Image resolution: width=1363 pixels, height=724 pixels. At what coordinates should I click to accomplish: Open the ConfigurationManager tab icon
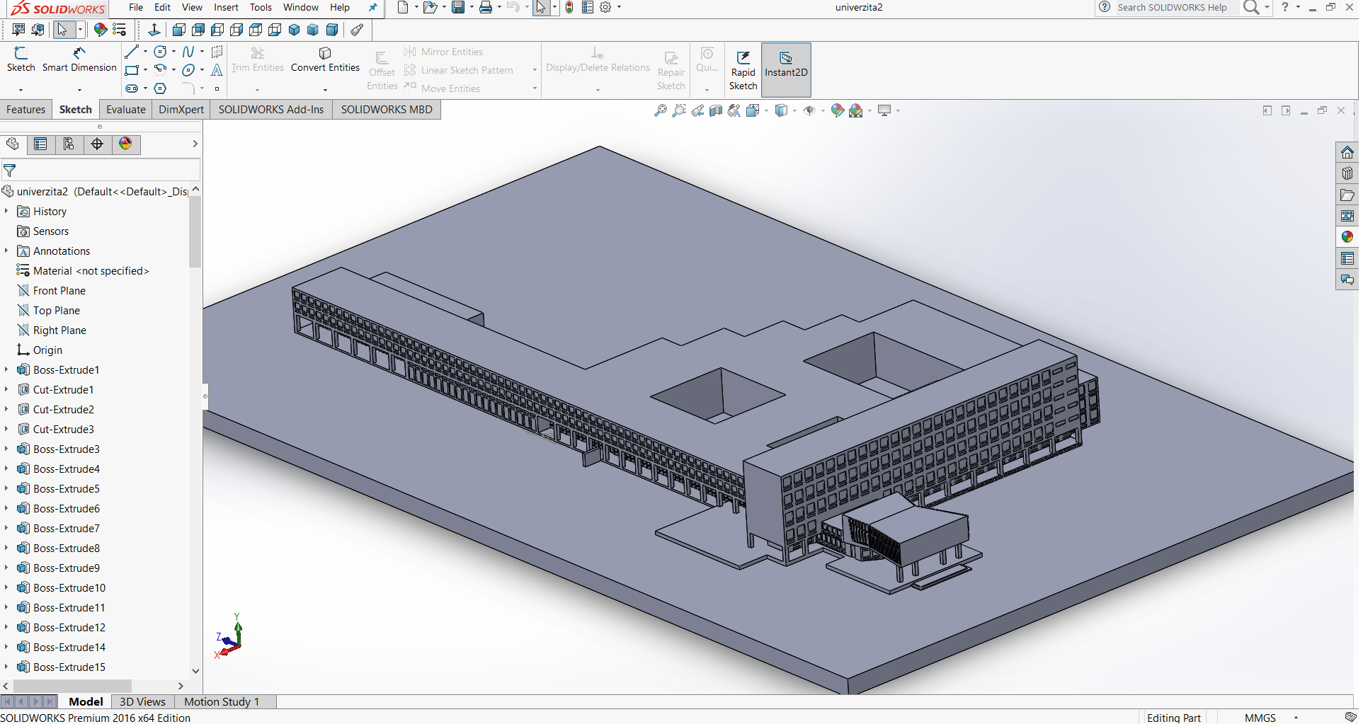pyautogui.click(x=69, y=144)
